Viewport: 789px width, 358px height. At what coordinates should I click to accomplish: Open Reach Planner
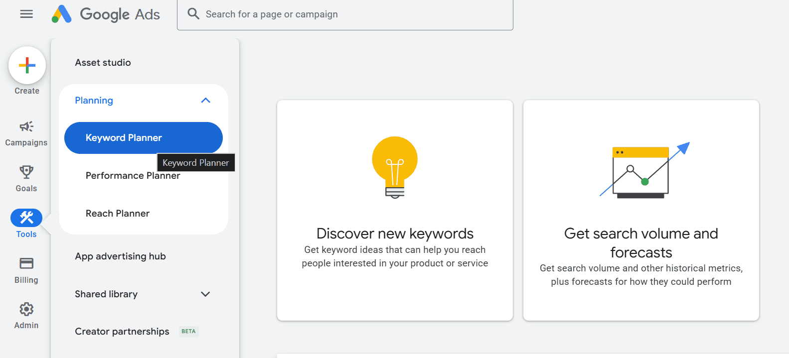117,213
